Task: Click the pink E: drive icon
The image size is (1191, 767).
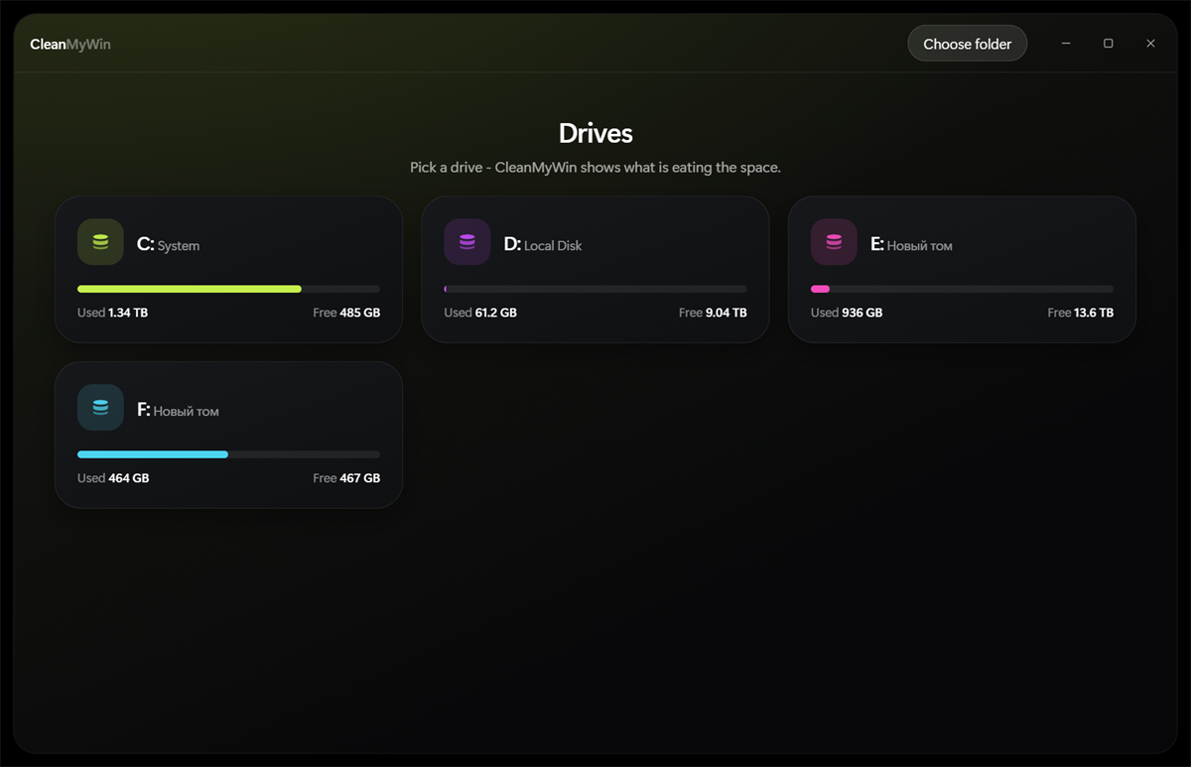Action: click(x=834, y=242)
